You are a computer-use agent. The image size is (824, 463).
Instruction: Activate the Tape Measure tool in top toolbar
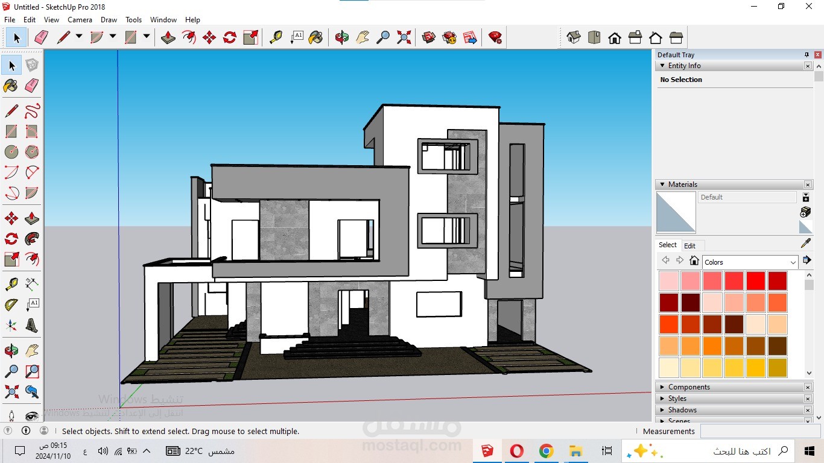pyautogui.click(x=276, y=37)
